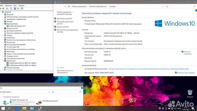Click the search magnifier in System window

(x=195, y=6)
